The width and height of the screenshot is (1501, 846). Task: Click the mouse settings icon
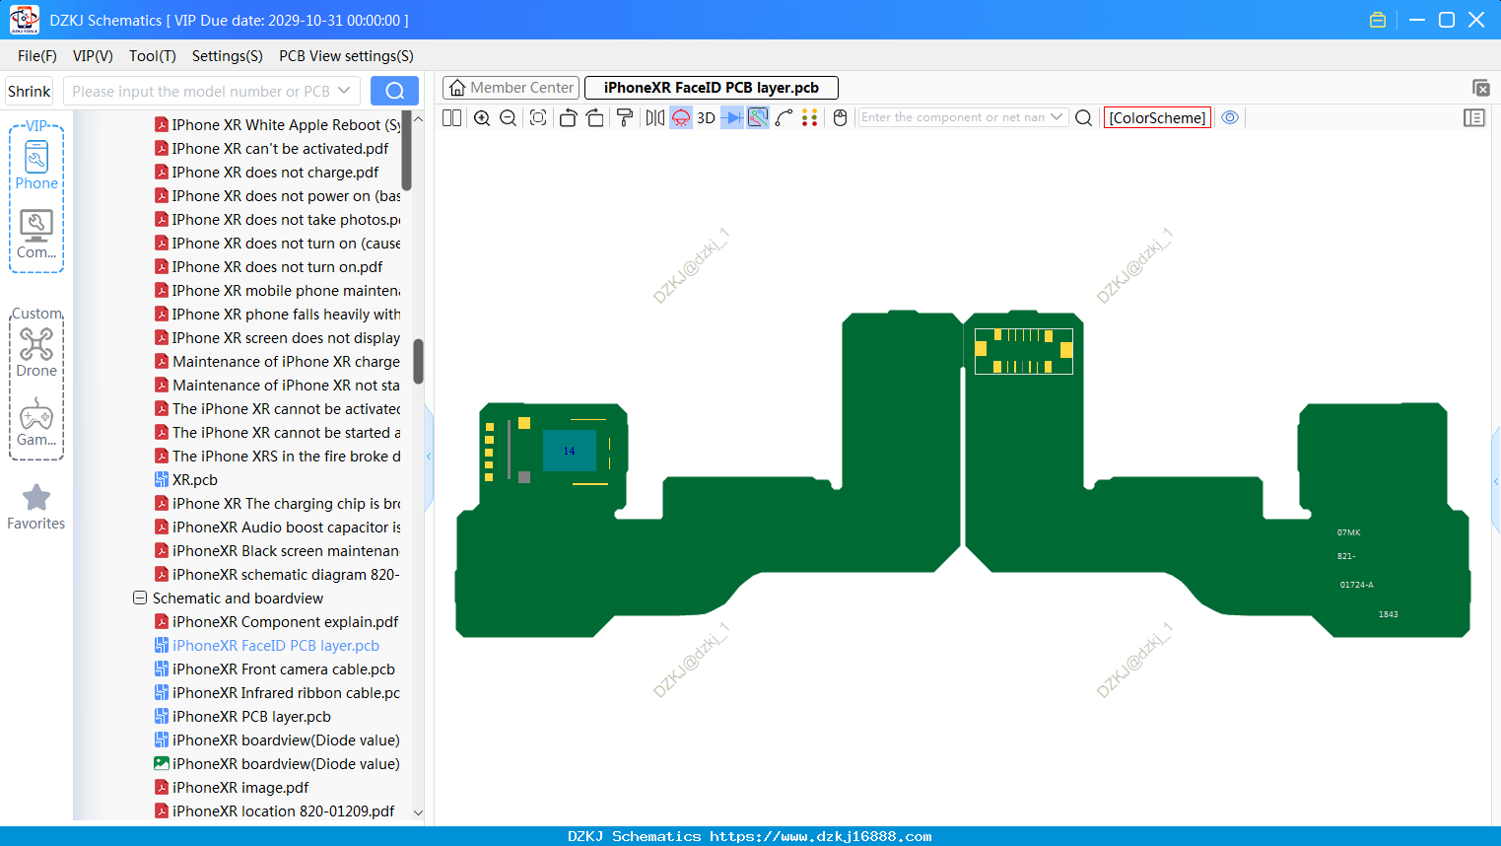coord(840,117)
